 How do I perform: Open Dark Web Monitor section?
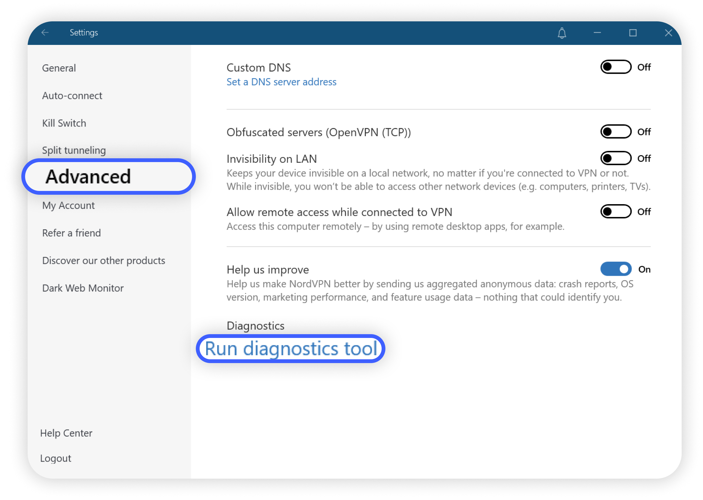tap(83, 288)
